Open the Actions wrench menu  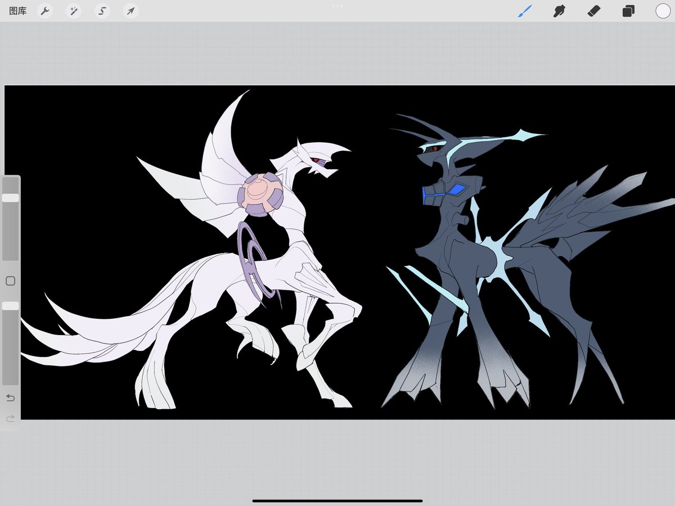[45, 11]
